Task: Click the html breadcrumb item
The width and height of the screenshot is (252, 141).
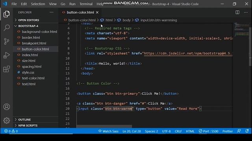Action: click(109, 20)
